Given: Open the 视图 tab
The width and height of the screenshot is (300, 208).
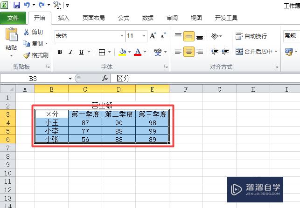Looking at the screenshot, I should click(196, 18).
